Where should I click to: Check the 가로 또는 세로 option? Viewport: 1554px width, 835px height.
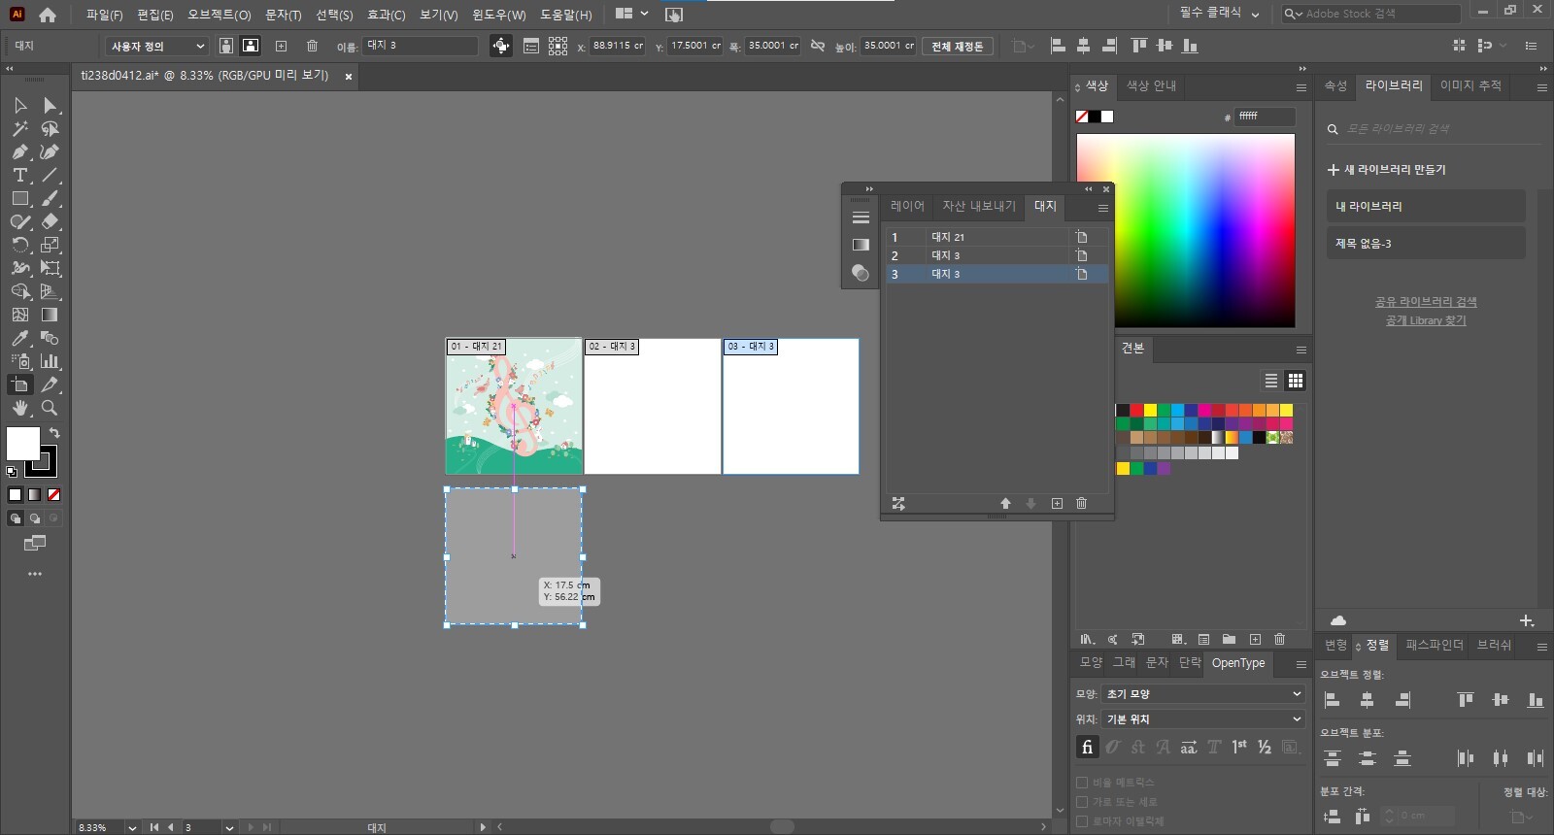pos(1082,802)
